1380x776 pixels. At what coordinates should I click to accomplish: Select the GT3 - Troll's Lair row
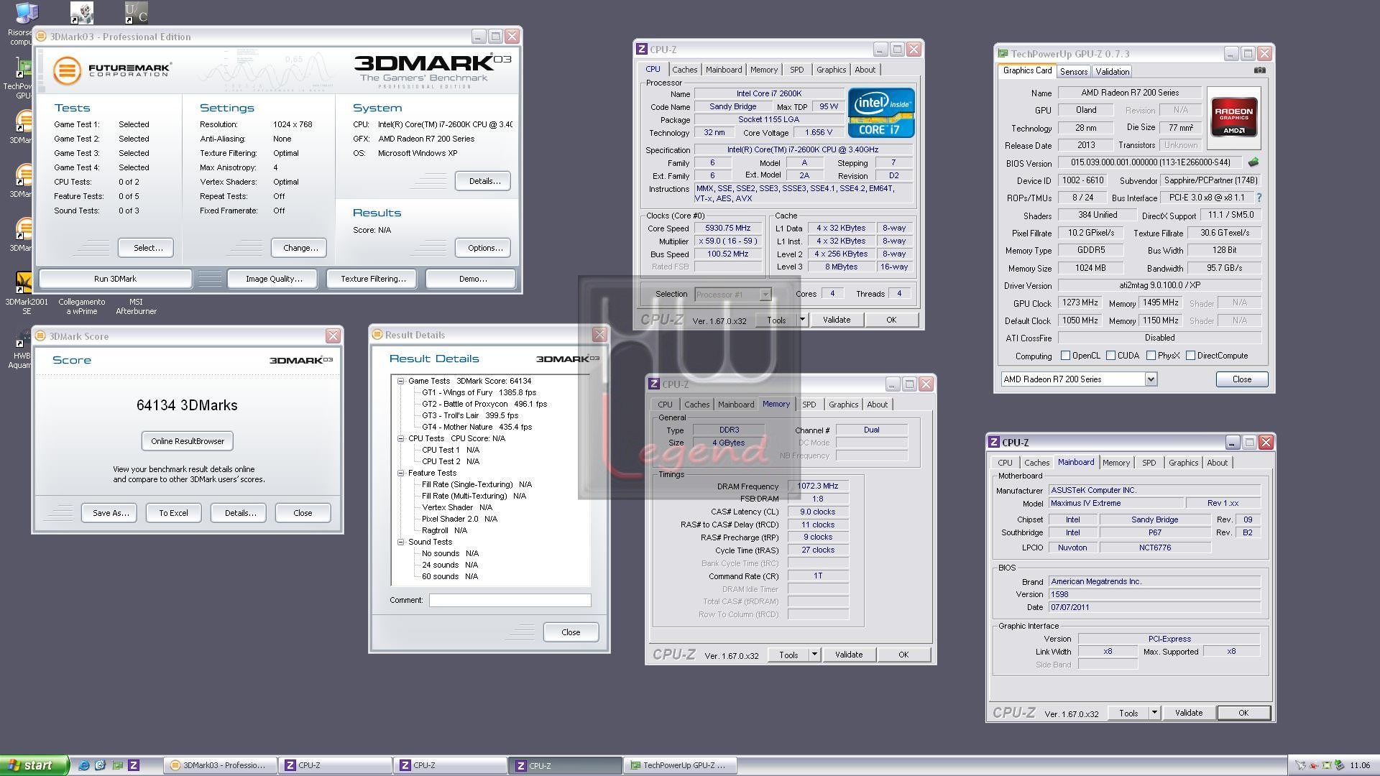pos(469,415)
